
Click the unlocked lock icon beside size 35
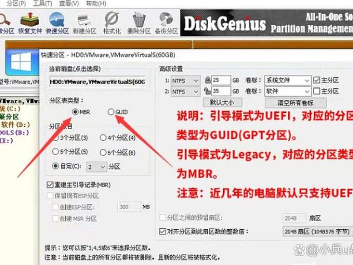pos(207,91)
